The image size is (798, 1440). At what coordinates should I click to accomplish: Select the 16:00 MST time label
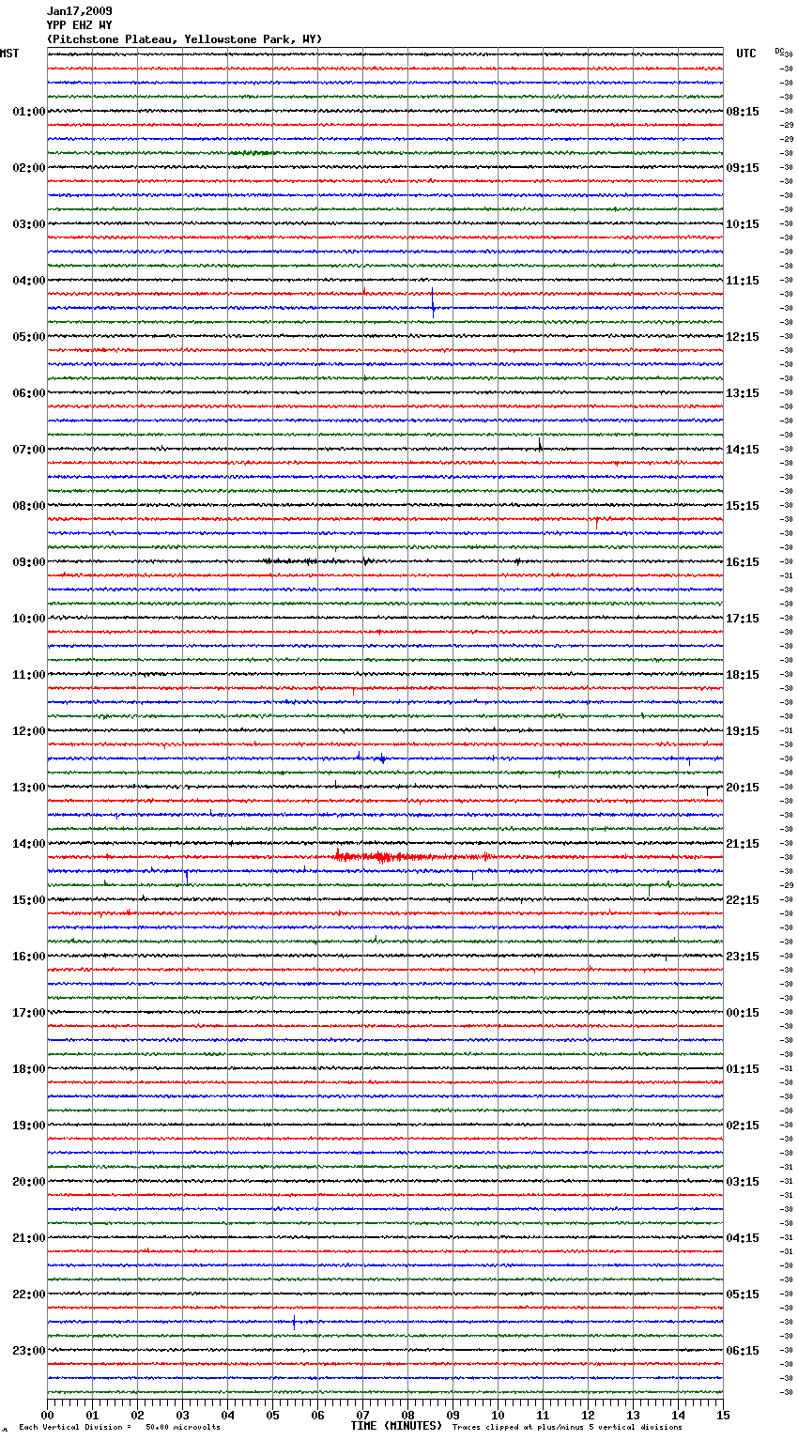(29, 957)
